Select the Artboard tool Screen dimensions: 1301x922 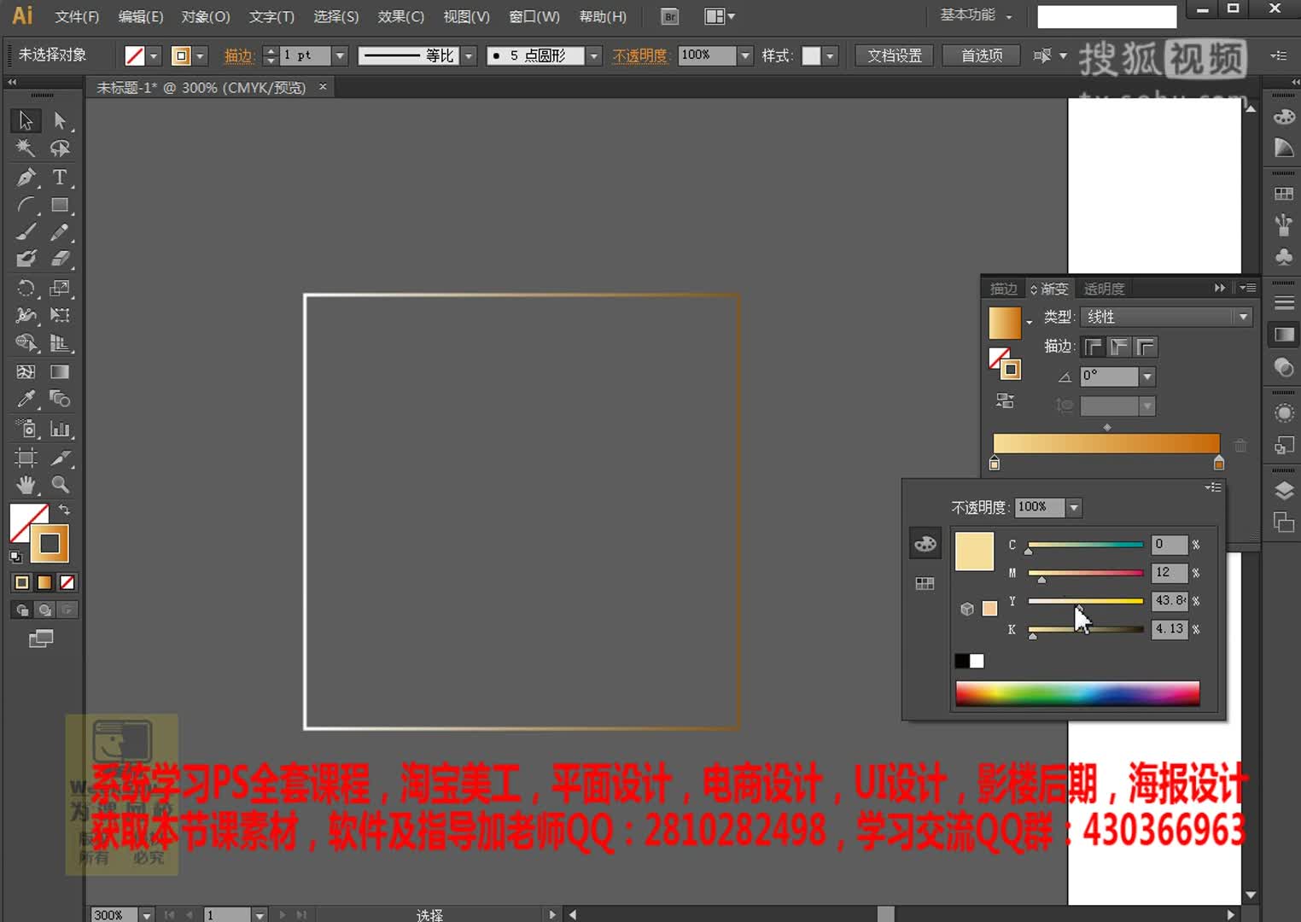[x=26, y=458]
